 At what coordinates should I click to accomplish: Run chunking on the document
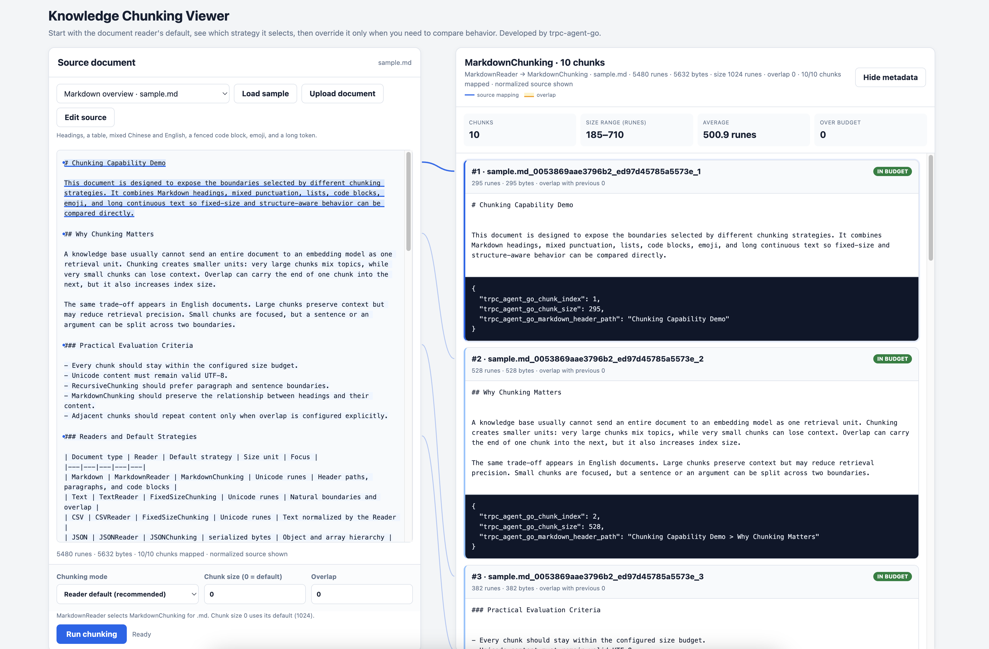click(91, 634)
